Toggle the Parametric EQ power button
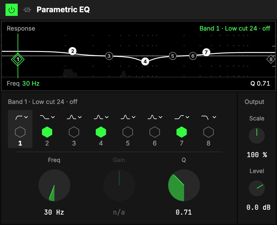The image size is (277, 225). [x=12, y=10]
